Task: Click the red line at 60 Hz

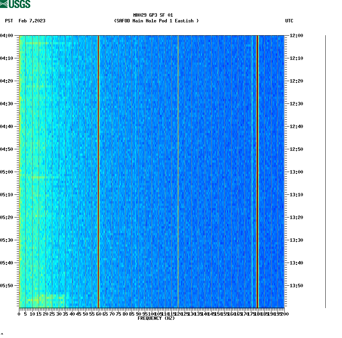Action: click(x=99, y=171)
